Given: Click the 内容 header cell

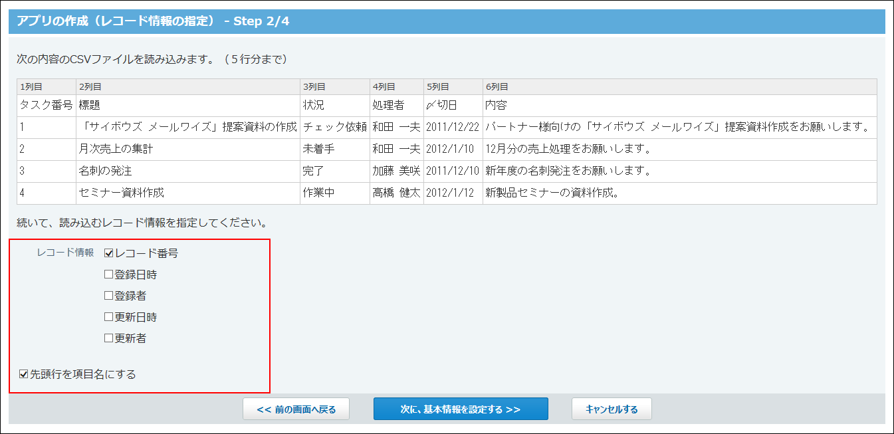Looking at the screenshot, I should [x=679, y=105].
